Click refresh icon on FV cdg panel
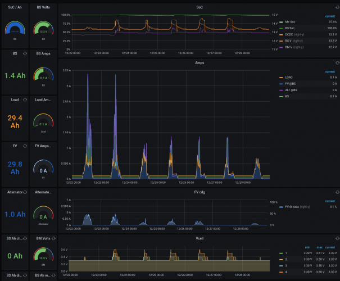The width and height of the screenshot is (340, 281). point(336,191)
